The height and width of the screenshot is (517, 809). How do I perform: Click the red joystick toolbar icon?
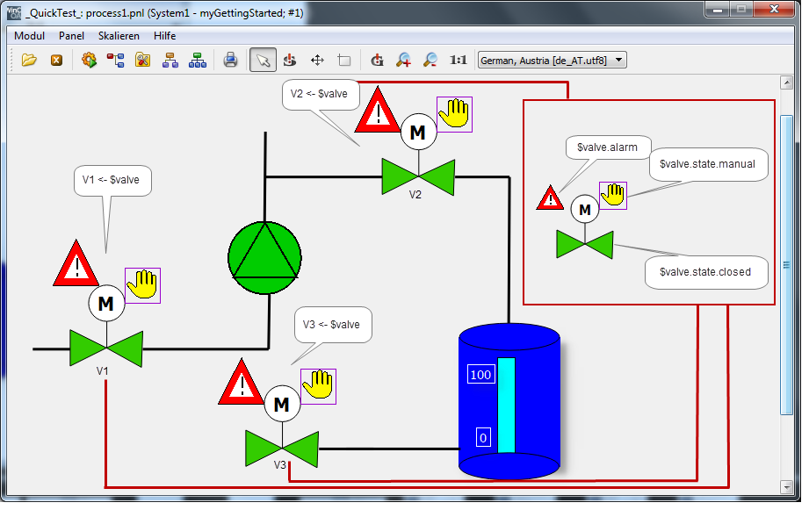point(290,61)
